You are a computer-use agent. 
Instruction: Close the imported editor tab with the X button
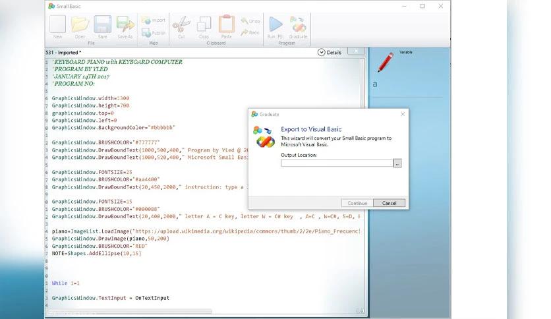pyautogui.click(x=356, y=51)
